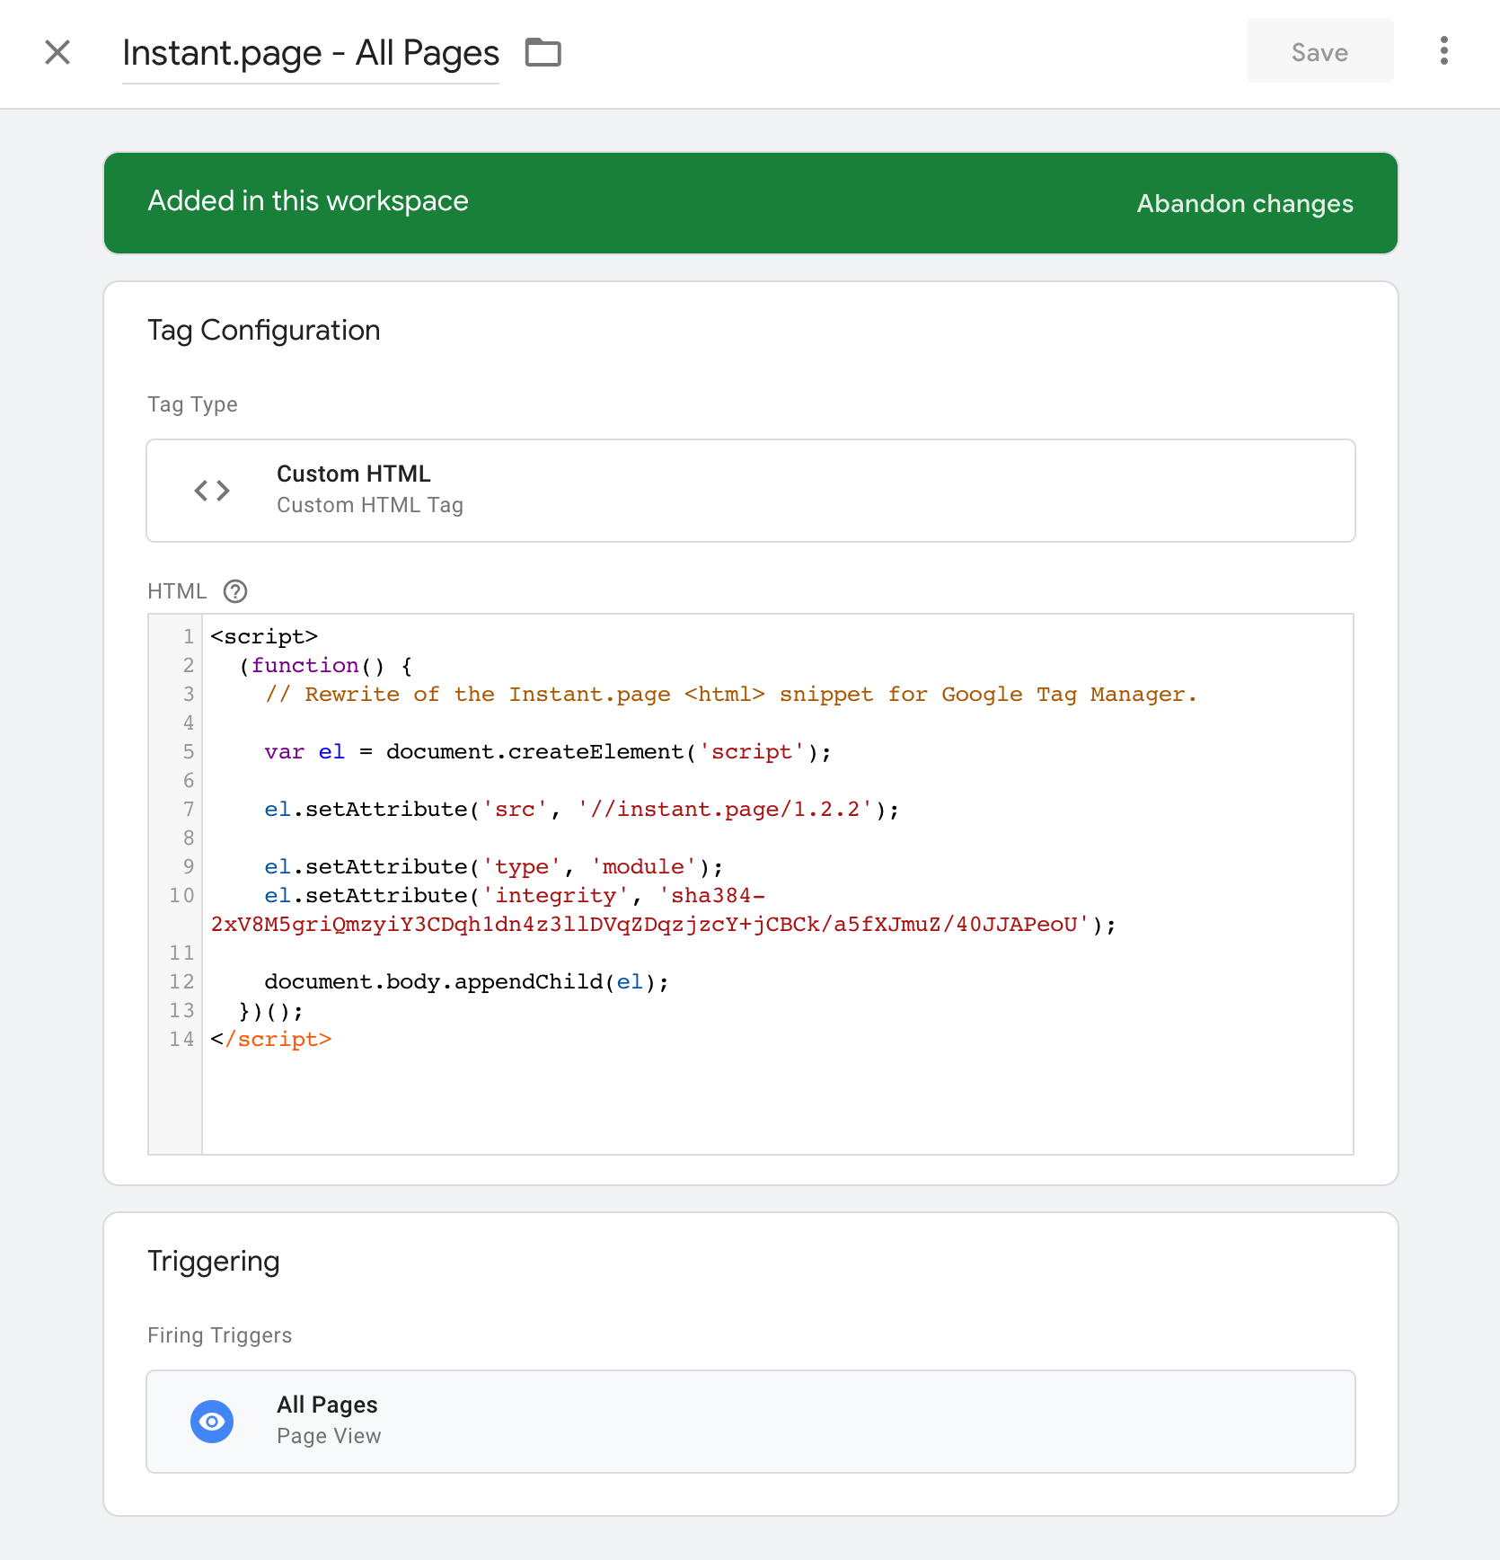Edit the tag name Instant.page - All Pages
The width and height of the screenshot is (1500, 1560).
click(x=311, y=53)
